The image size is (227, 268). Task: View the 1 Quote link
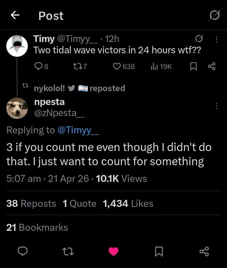pos(79,203)
